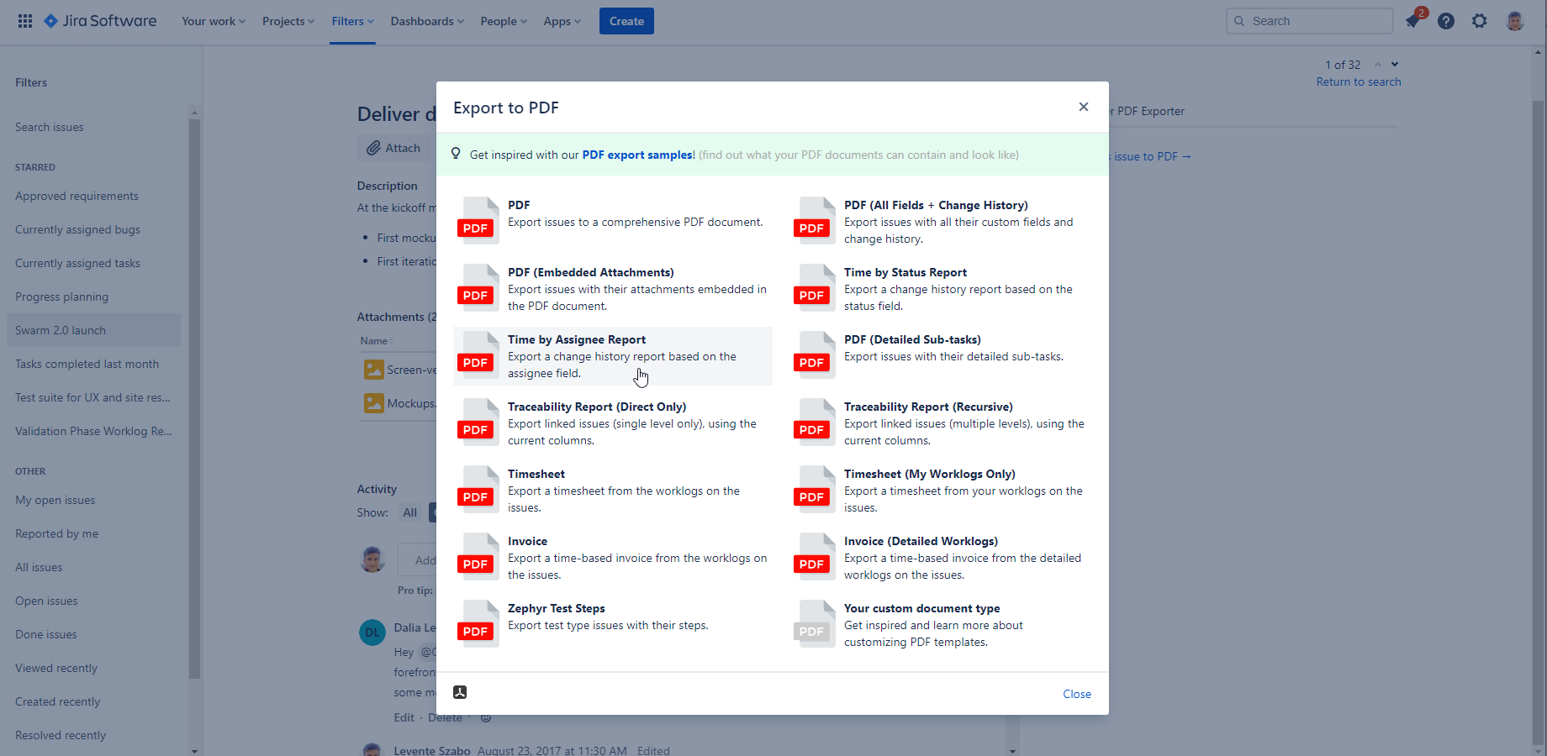Click the PDF icon for Invoice (Detailed Worklogs)
The image size is (1547, 756).
click(815, 556)
